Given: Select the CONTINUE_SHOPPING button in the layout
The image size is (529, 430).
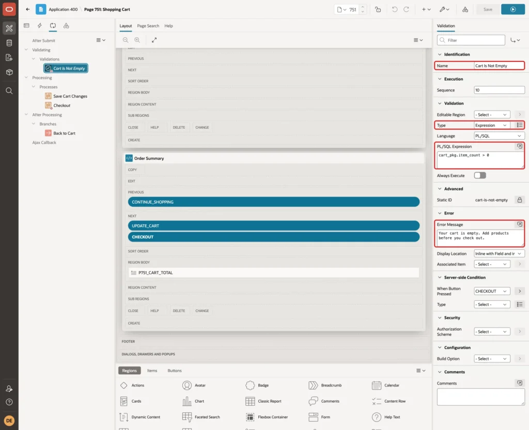Looking at the screenshot, I should (274, 202).
